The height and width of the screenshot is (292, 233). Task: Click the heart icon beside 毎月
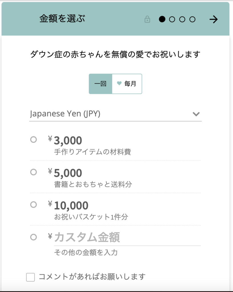click(x=119, y=84)
